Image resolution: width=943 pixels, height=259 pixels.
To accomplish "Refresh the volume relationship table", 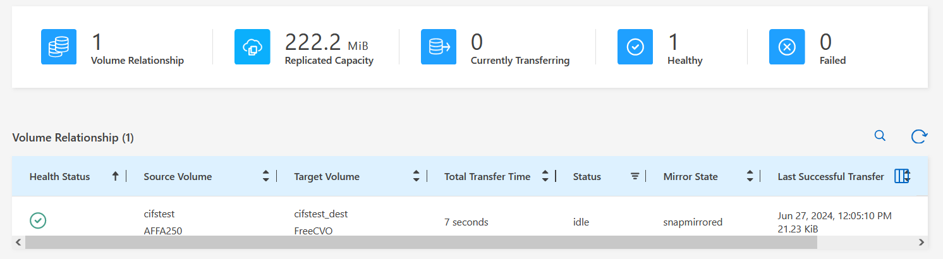I will 919,136.
